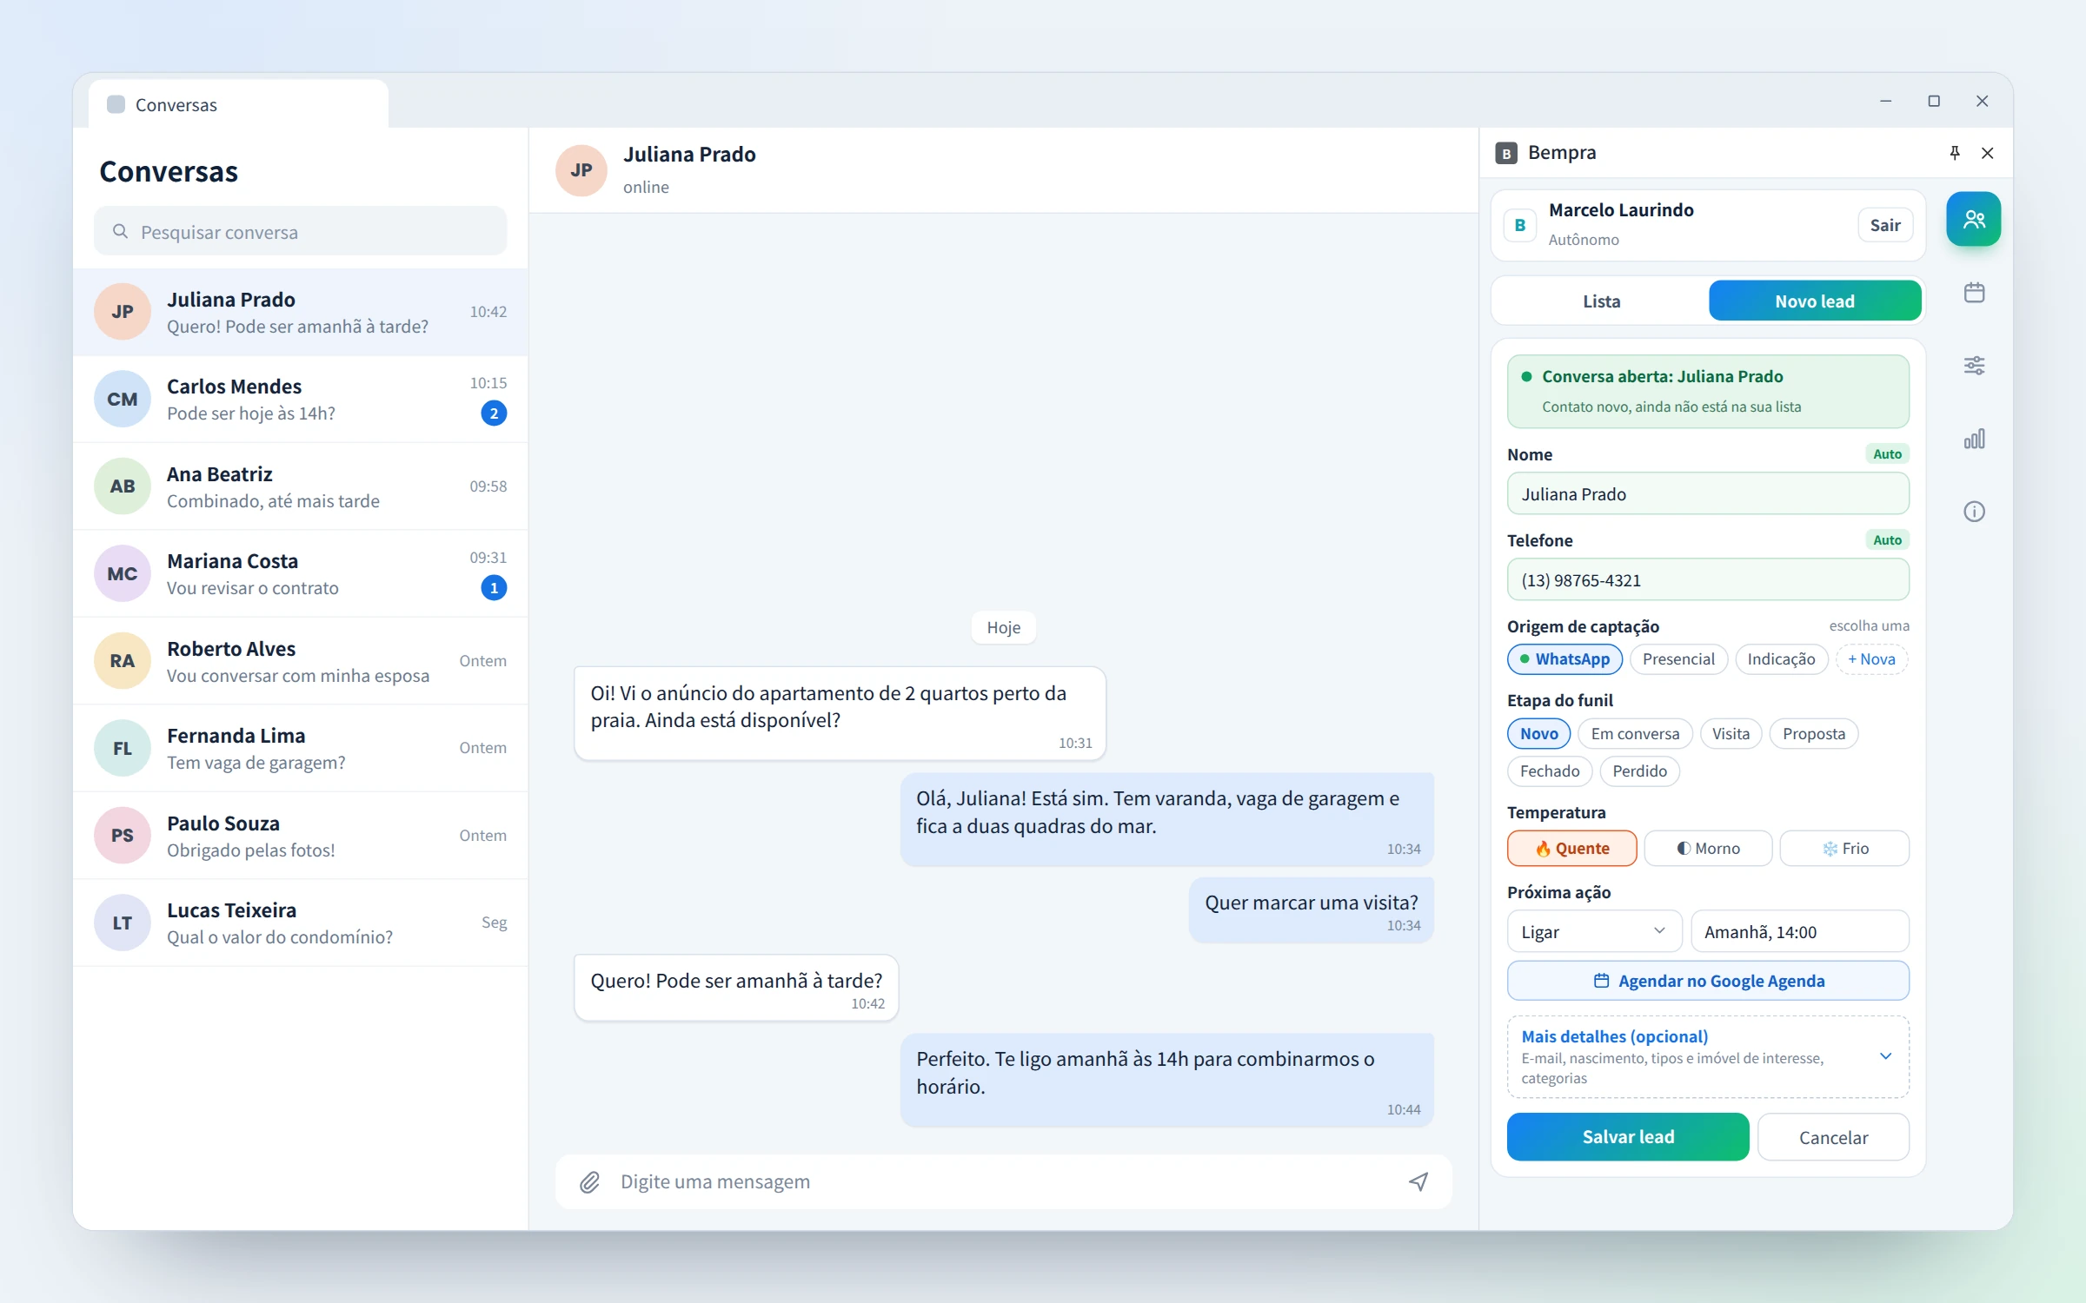Screen dimensions: 2086x1303
Task: Click the attachment paperclip icon
Action: tap(589, 1181)
